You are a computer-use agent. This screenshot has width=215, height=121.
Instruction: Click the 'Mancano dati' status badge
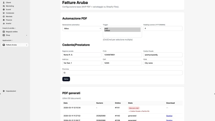pyautogui.click(x=134, y=108)
